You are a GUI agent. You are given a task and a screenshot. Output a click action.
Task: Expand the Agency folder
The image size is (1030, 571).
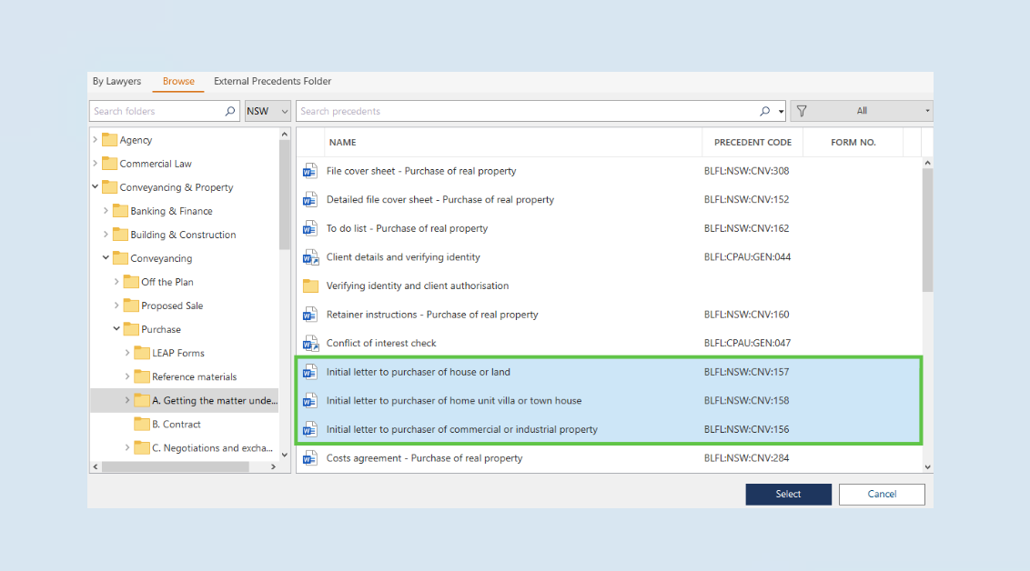coord(96,140)
